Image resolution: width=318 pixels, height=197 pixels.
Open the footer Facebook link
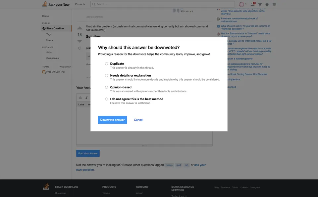pyautogui.click(x=225, y=187)
